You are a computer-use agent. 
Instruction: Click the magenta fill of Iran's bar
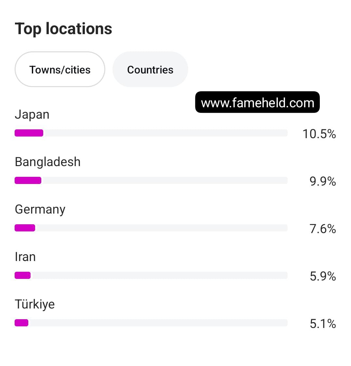coord(23,275)
